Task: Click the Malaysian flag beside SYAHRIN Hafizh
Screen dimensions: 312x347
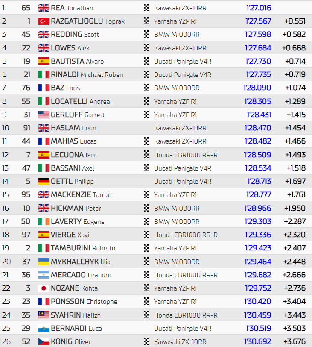Action: pos(44,315)
